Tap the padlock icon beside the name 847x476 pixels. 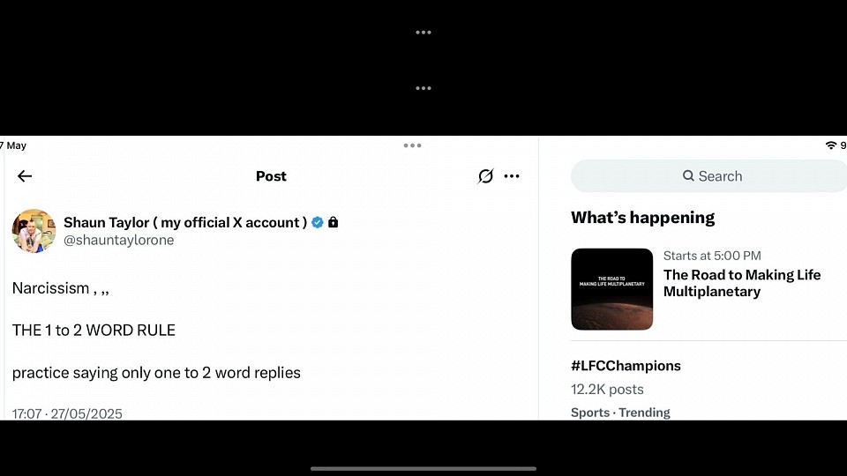[333, 222]
